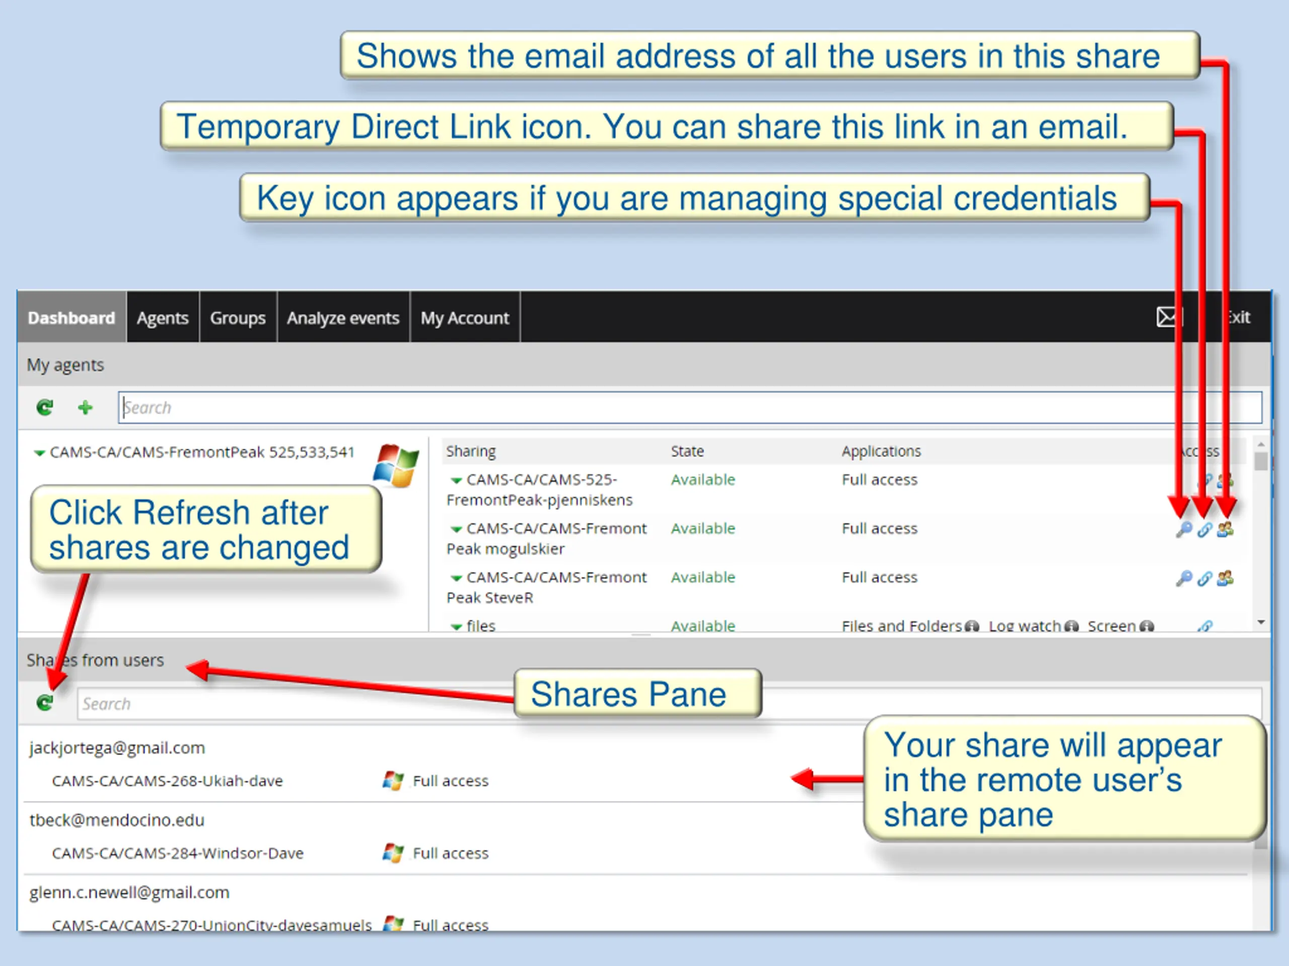Screen dimensions: 1289x966
Task: Click direct link icon for Fremont Peak mogulskier
Action: tap(1204, 530)
